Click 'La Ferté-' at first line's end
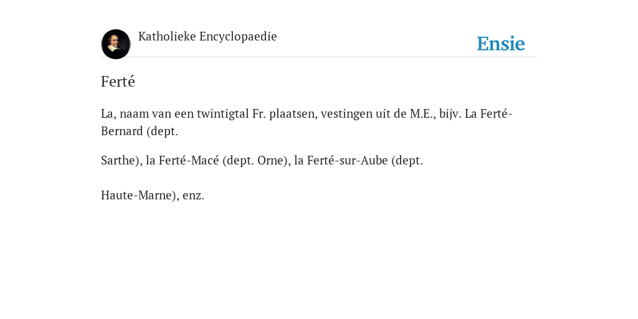Image resolution: width=638 pixels, height=319 pixels. click(488, 114)
